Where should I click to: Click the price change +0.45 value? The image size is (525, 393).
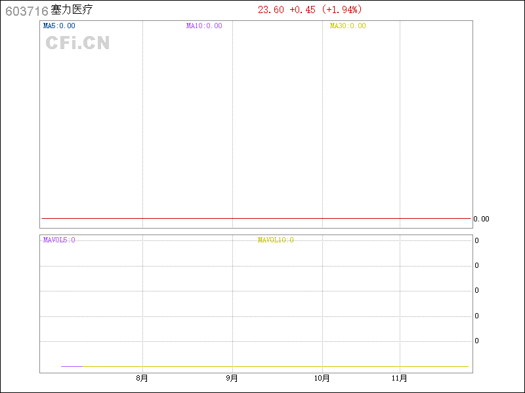pos(302,10)
